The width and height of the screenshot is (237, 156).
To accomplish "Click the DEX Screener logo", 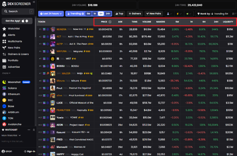I will point(16,4).
